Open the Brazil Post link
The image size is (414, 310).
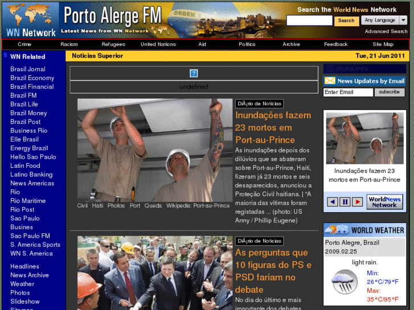[26, 122]
